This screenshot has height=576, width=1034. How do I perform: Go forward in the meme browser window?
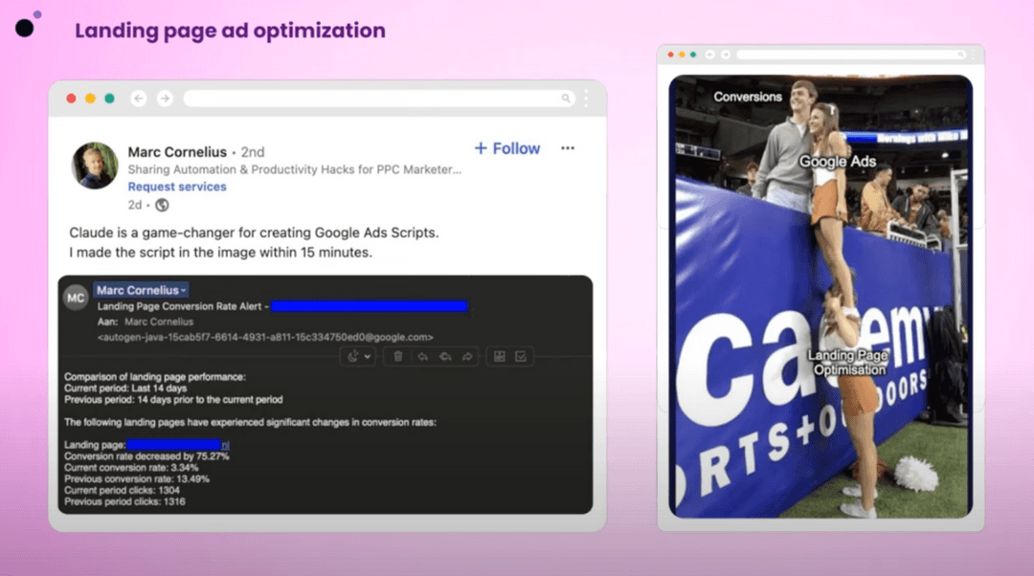click(x=726, y=55)
